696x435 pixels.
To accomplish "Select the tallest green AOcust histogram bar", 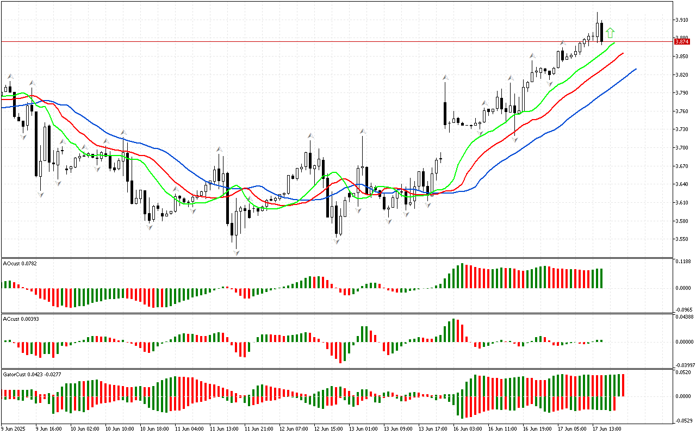I will 462,276.
